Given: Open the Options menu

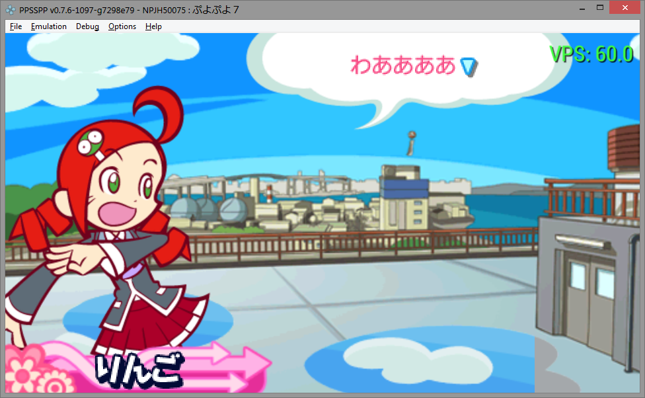Looking at the screenshot, I should (x=122, y=26).
